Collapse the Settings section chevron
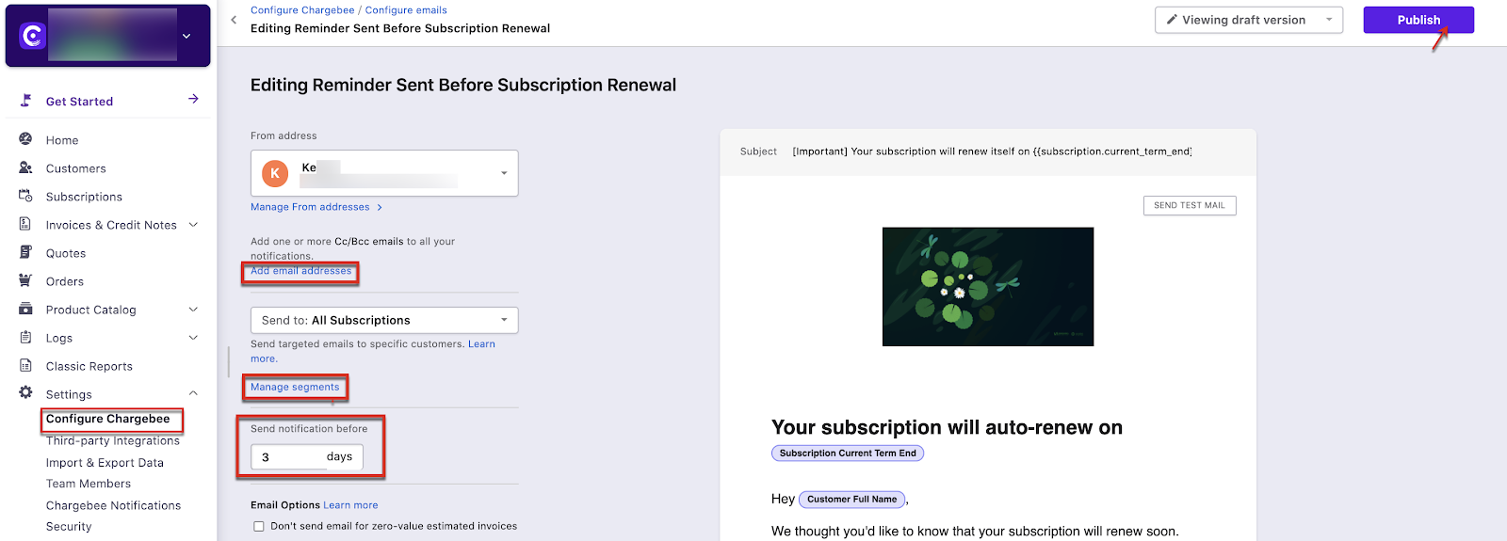Image resolution: width=1507 pixels, height=541 pixels. click(x=193, y=393)
